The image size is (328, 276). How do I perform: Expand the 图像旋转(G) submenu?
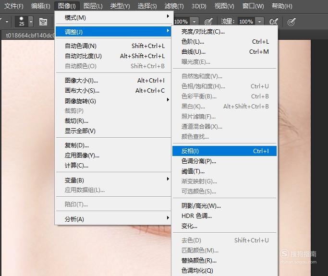[113, 101]
